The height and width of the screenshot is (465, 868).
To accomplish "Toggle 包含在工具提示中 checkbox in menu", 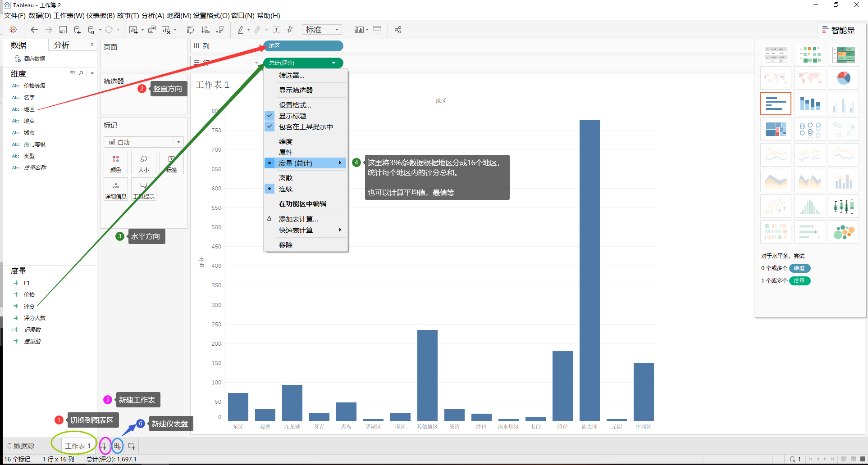I will pos(270,126).
